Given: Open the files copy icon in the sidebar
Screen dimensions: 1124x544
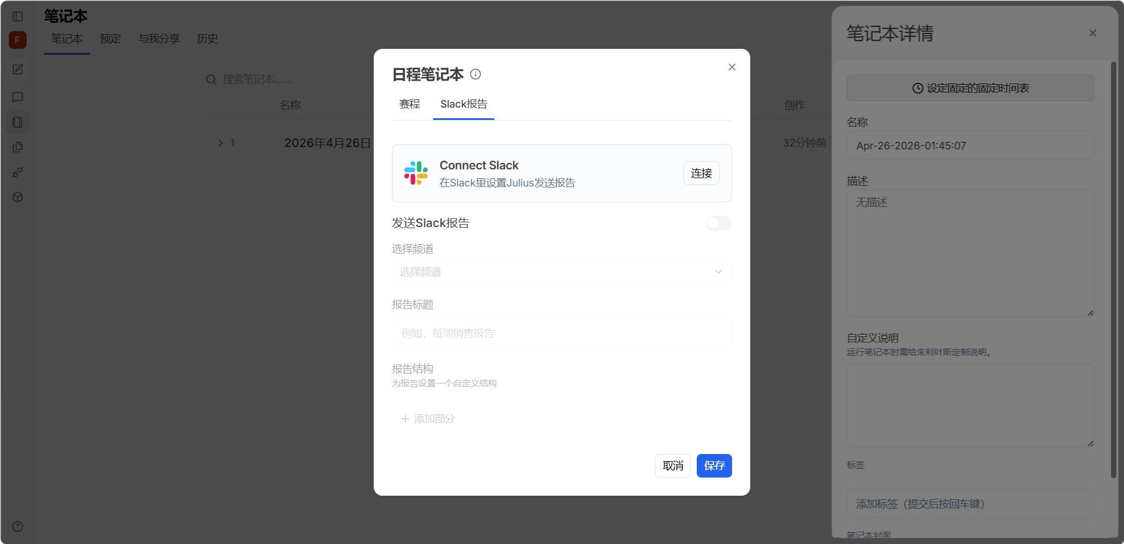Looking at the screenshot, I should [x=18, y=147].
